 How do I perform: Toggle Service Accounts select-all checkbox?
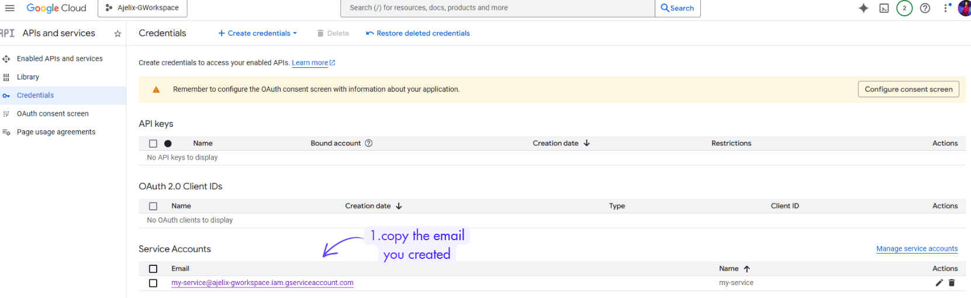point(153,269)
